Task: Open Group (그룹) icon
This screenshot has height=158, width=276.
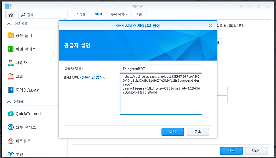Action: click(11, 76)
